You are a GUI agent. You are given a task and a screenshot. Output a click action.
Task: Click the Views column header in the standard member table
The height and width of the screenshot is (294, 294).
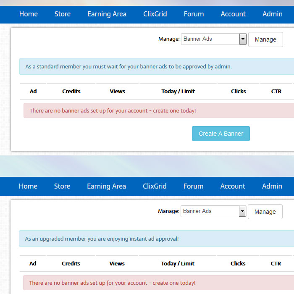coord(117,91)
